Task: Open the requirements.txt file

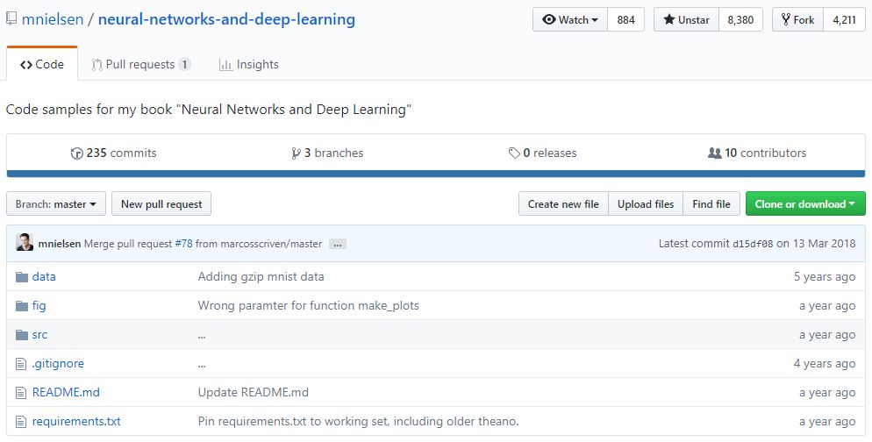Action: pos(76,422)
